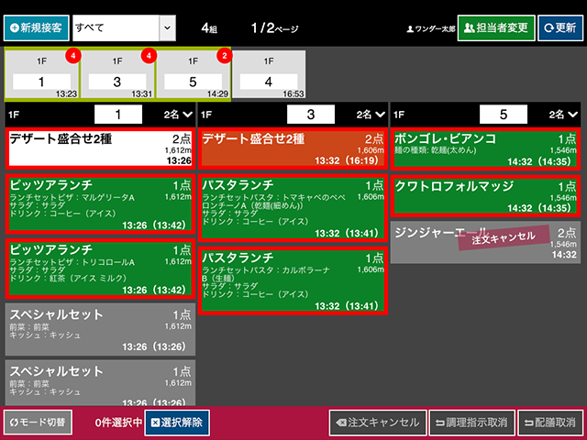Click the 担当者変更 staff change button
This screenshot has width=587, height=440.
click(x=494, y=27)
